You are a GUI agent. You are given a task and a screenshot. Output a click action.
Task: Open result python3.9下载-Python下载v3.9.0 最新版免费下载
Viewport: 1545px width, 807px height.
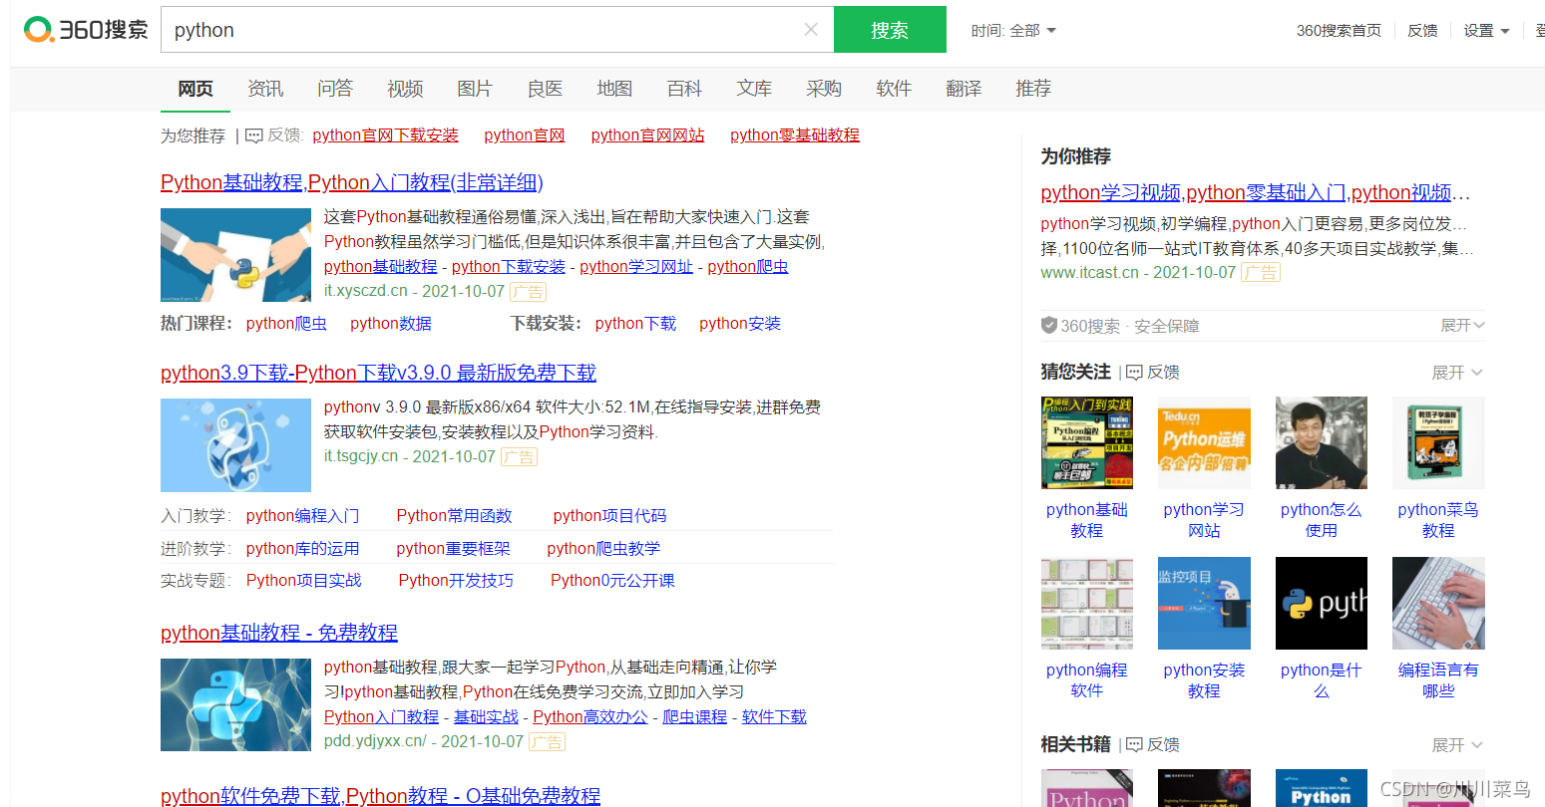click(x=378, y=373)
